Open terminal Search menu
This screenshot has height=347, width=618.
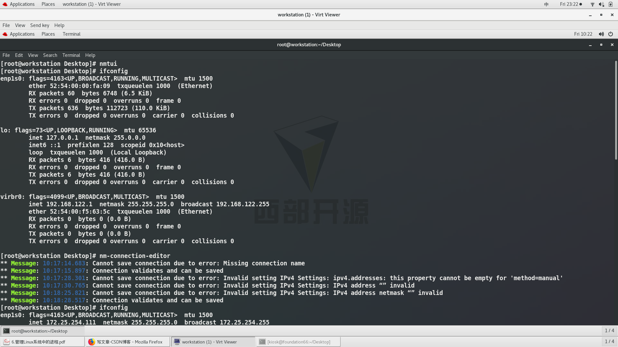tap(50, 55)
